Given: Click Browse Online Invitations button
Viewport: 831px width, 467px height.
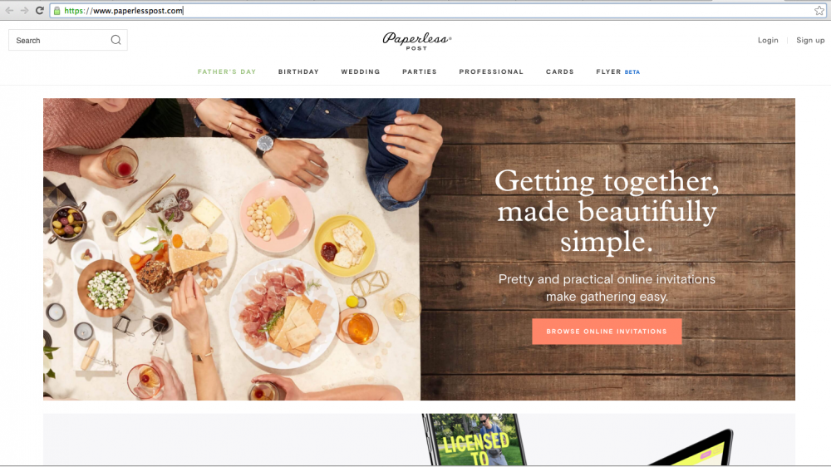Looking at the screenshot, I should (x=607, y=332).
